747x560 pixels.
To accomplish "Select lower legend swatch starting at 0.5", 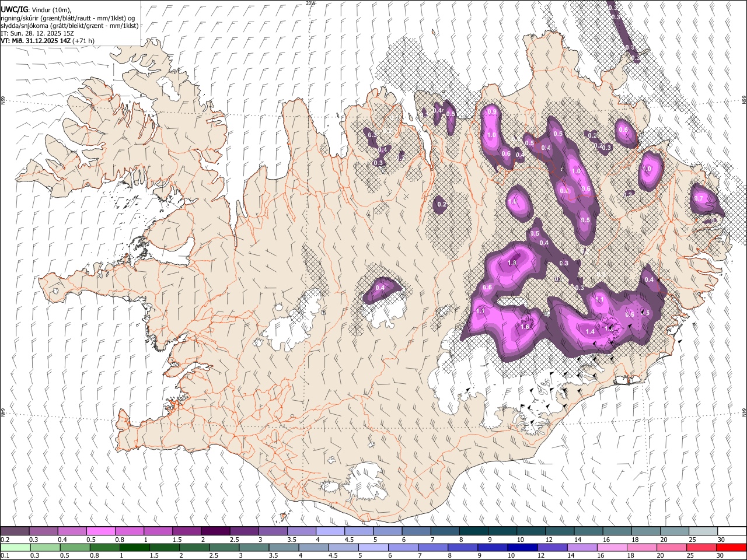I will click(75, 548).
